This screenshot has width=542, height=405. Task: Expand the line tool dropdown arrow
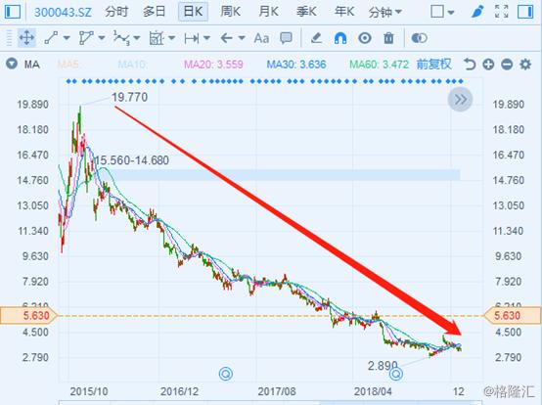pos(67,38)
